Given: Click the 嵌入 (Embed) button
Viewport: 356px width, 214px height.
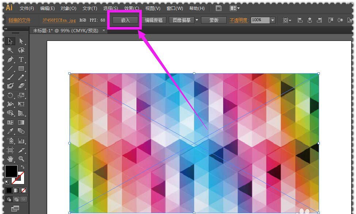Looking at the screenshot, I should (125, 20).
